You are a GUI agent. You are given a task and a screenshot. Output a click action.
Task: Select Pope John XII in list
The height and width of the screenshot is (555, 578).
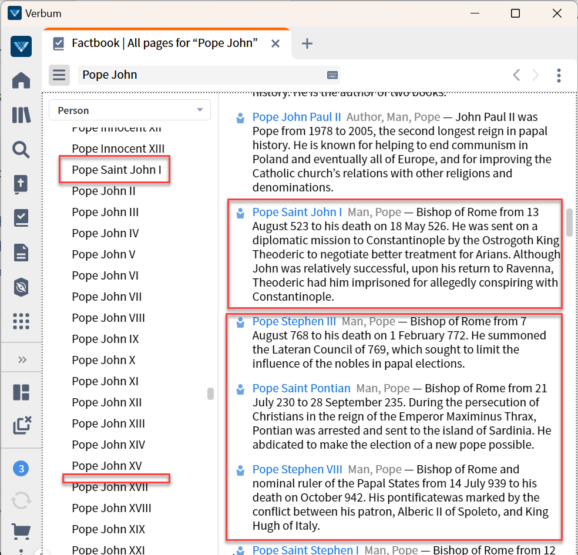(107, 402)
